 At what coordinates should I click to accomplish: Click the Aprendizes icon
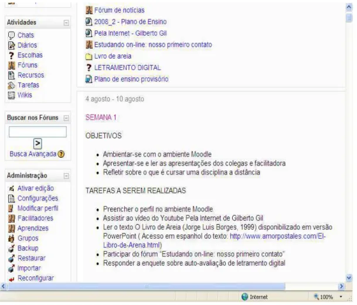pyautogui.click(x=11, y=229)
